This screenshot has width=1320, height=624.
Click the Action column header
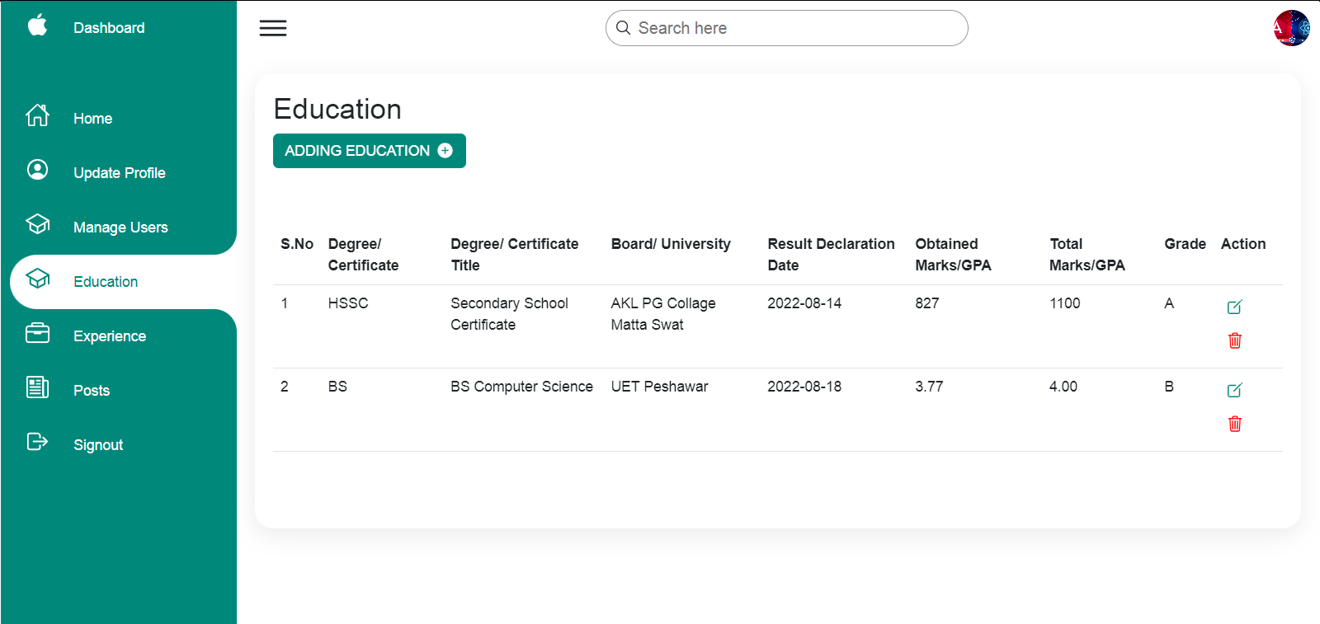(x=1243, y=244)
